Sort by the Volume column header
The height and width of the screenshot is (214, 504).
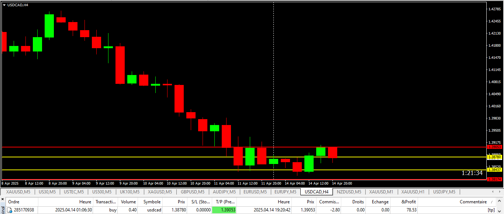[x=128, y=202]
